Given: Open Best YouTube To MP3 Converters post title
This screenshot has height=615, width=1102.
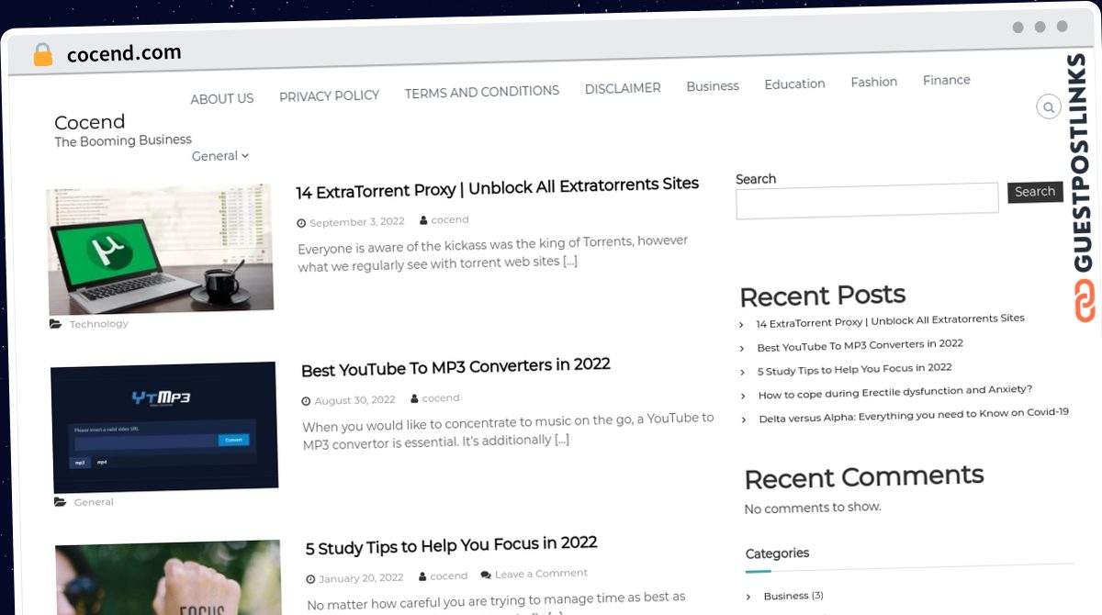Looking at the screenshot, I should (455, 367).
